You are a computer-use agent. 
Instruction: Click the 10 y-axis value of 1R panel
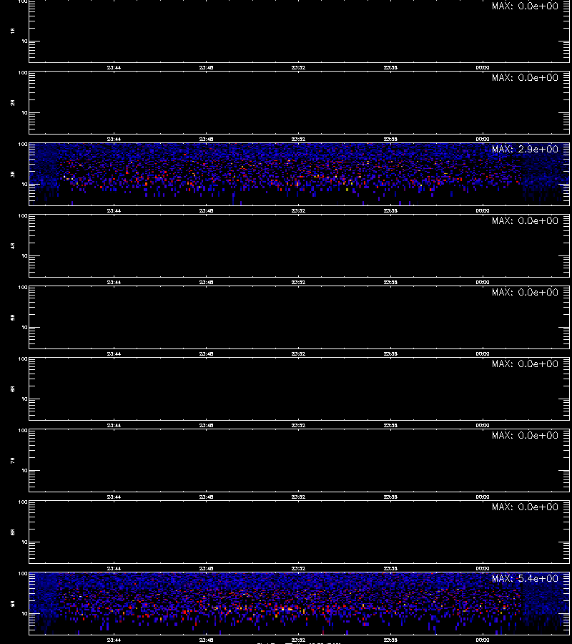tap(24, 41)
